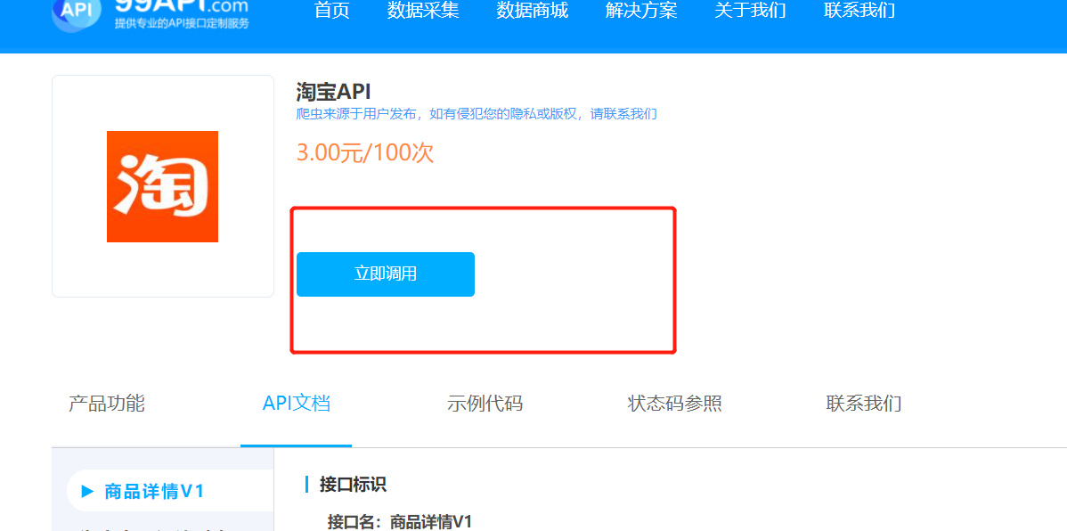Open the 首页 nav item

332,11
